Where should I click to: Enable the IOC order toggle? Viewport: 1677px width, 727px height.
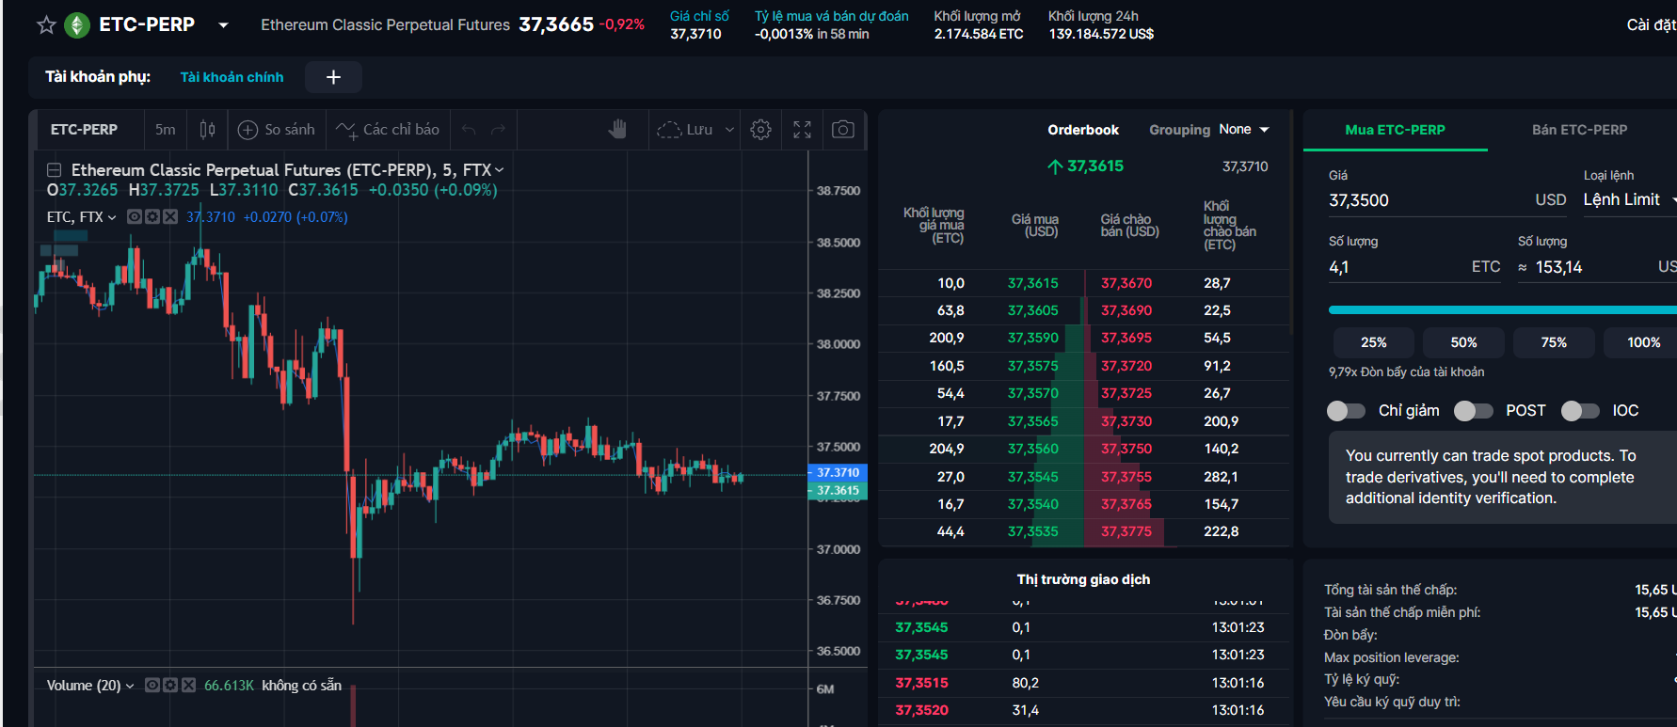tap(1580, 411)
